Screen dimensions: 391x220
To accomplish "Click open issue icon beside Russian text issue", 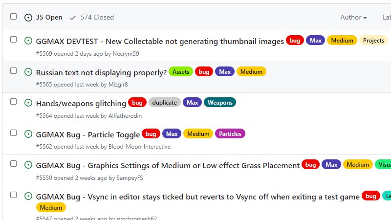I will click(x=28, y=72).
